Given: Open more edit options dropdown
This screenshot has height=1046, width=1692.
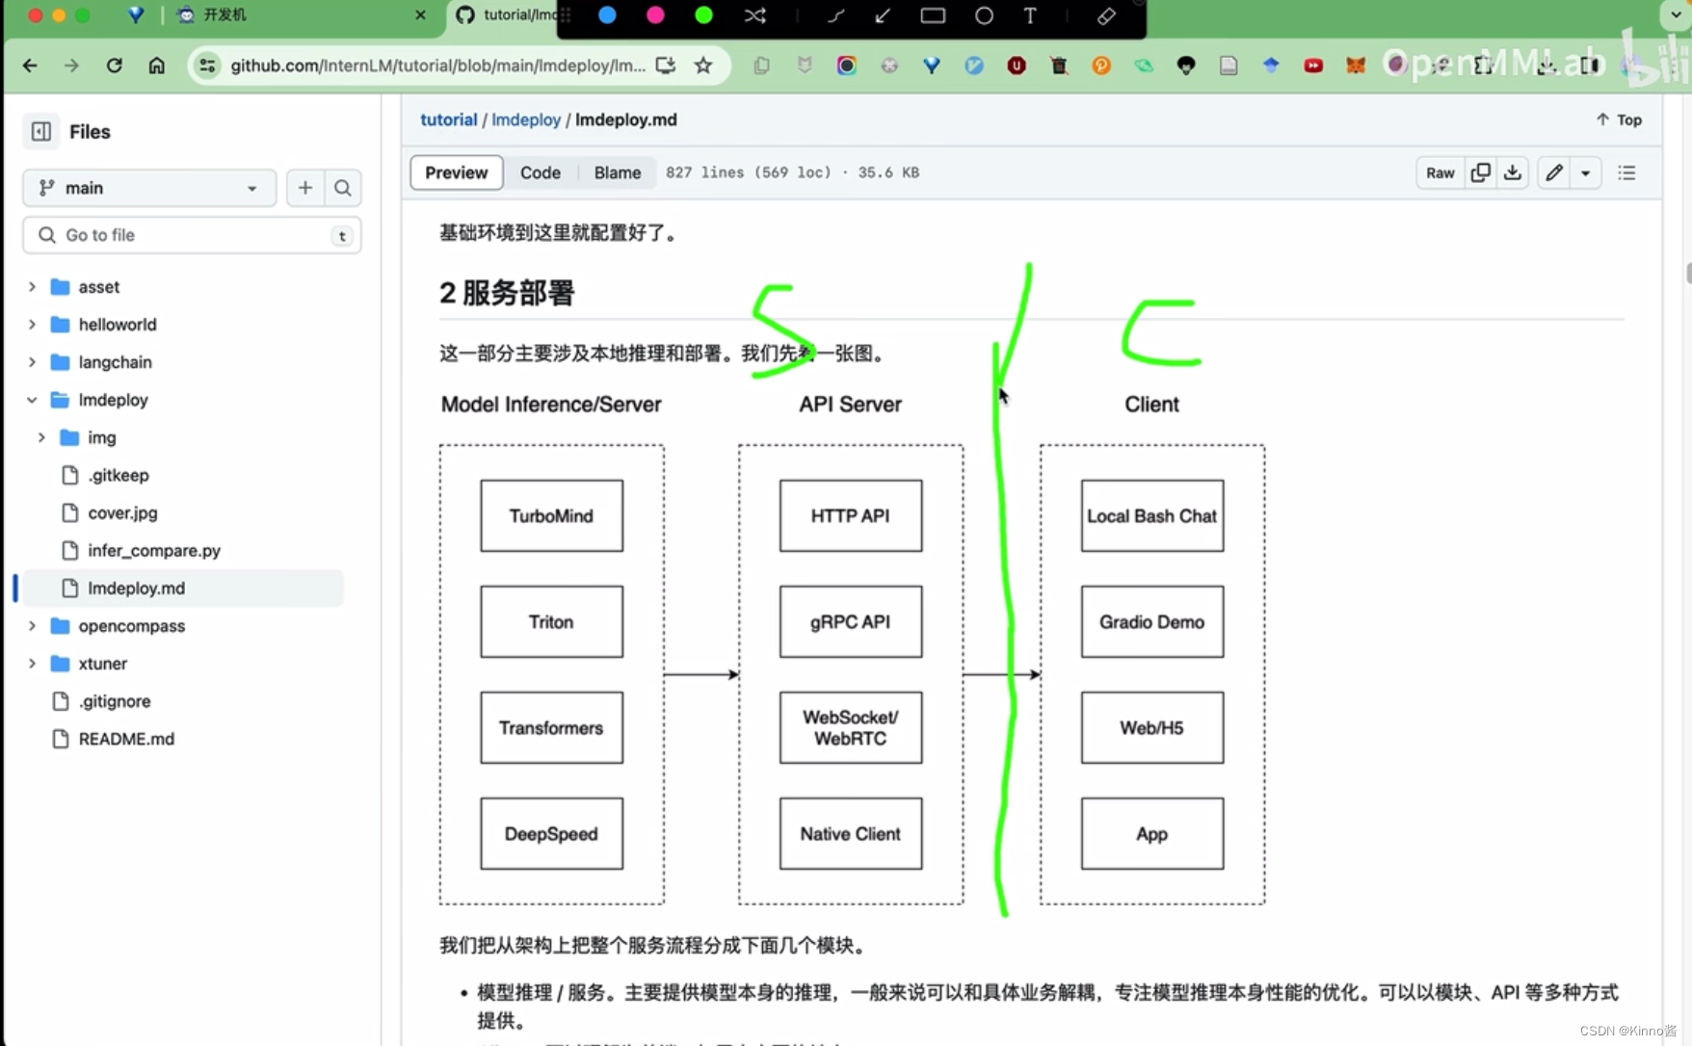Looking at the screenshot, I should [1586, 172].
